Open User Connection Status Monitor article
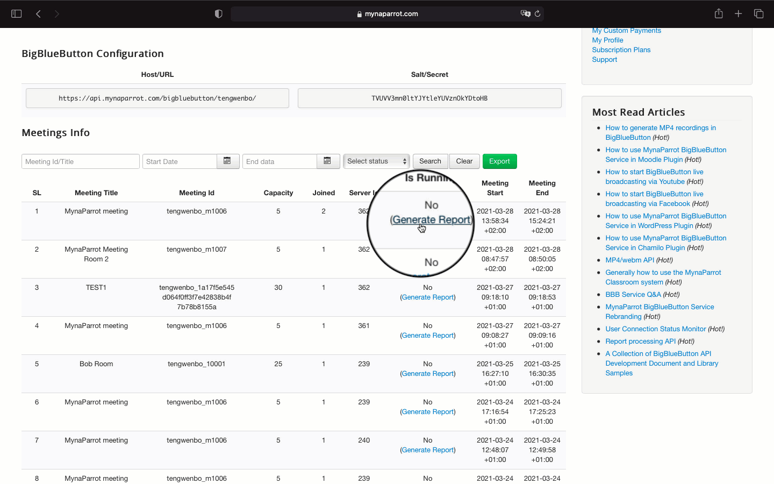This screenshot has width=774, height=484. (x=655, y=329)
